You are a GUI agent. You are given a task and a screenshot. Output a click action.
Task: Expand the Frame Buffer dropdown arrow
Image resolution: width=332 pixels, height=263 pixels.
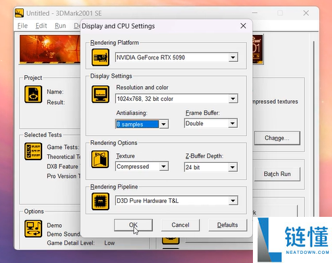click(x=233, y=123)
